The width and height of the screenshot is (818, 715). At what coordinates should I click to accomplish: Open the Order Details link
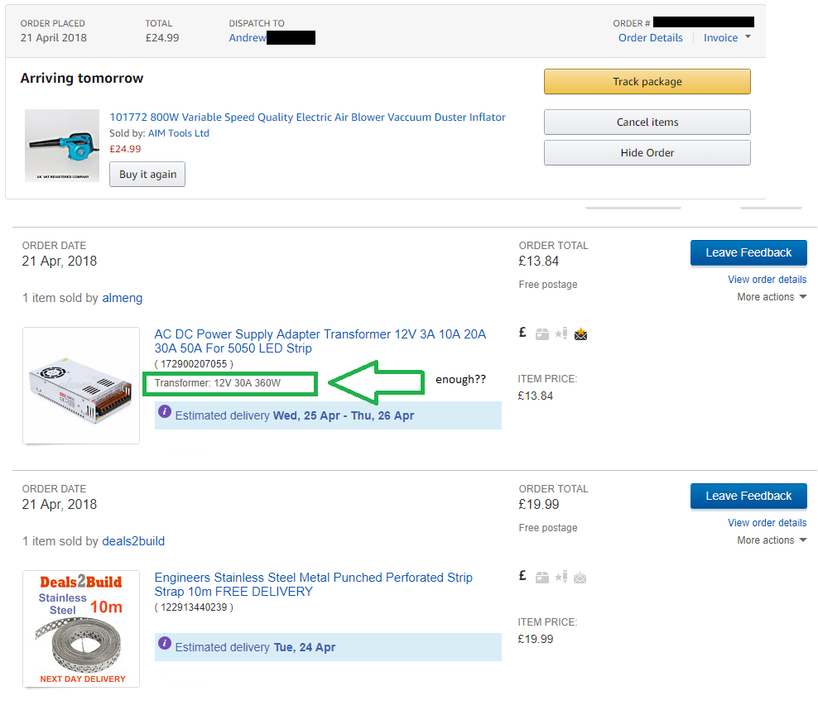tap(650, 38)
